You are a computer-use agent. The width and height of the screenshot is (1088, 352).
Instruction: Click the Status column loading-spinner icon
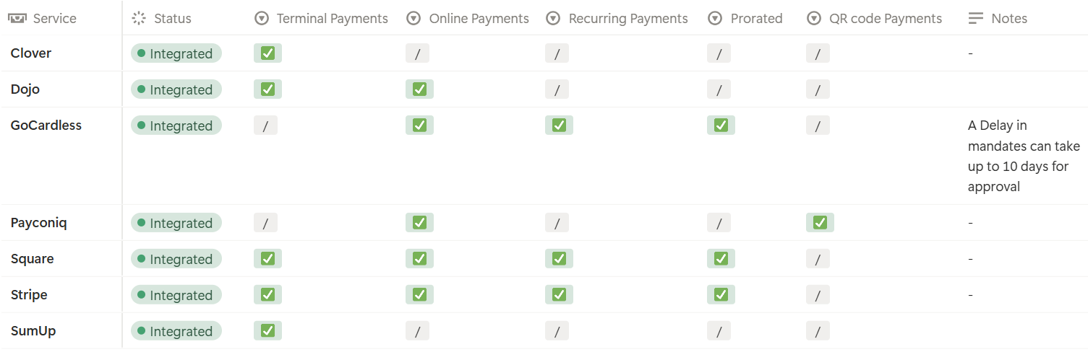[x=139, y=19]
